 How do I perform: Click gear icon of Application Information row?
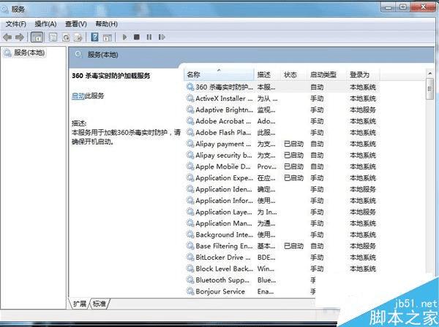190,201
